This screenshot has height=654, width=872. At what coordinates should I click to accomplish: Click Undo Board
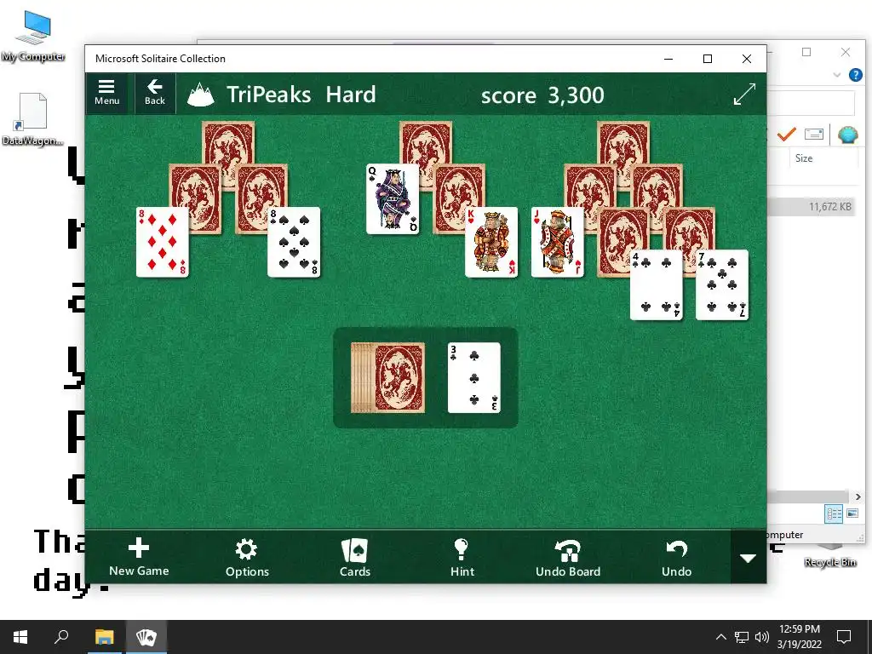[568, 557]
